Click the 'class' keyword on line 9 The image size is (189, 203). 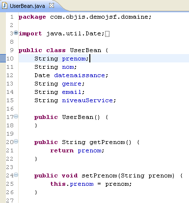(56, 50)
